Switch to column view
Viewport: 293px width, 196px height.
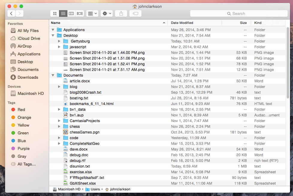pyautogui.click(x=71, y=13)
